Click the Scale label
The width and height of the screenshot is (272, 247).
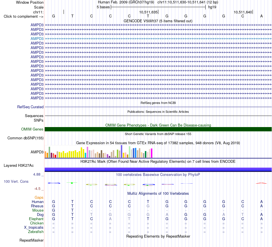tap(39, 7)
